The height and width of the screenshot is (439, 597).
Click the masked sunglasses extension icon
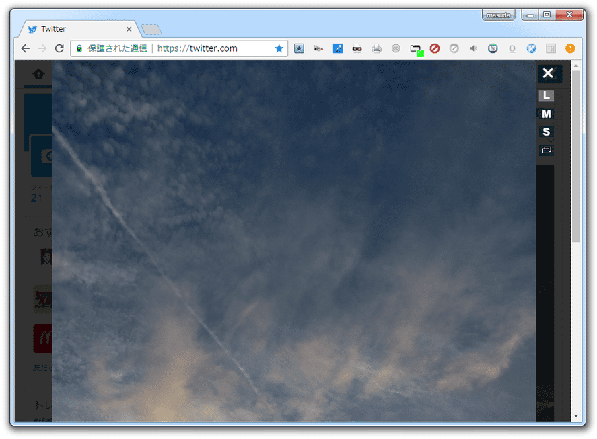coord(357,48)
